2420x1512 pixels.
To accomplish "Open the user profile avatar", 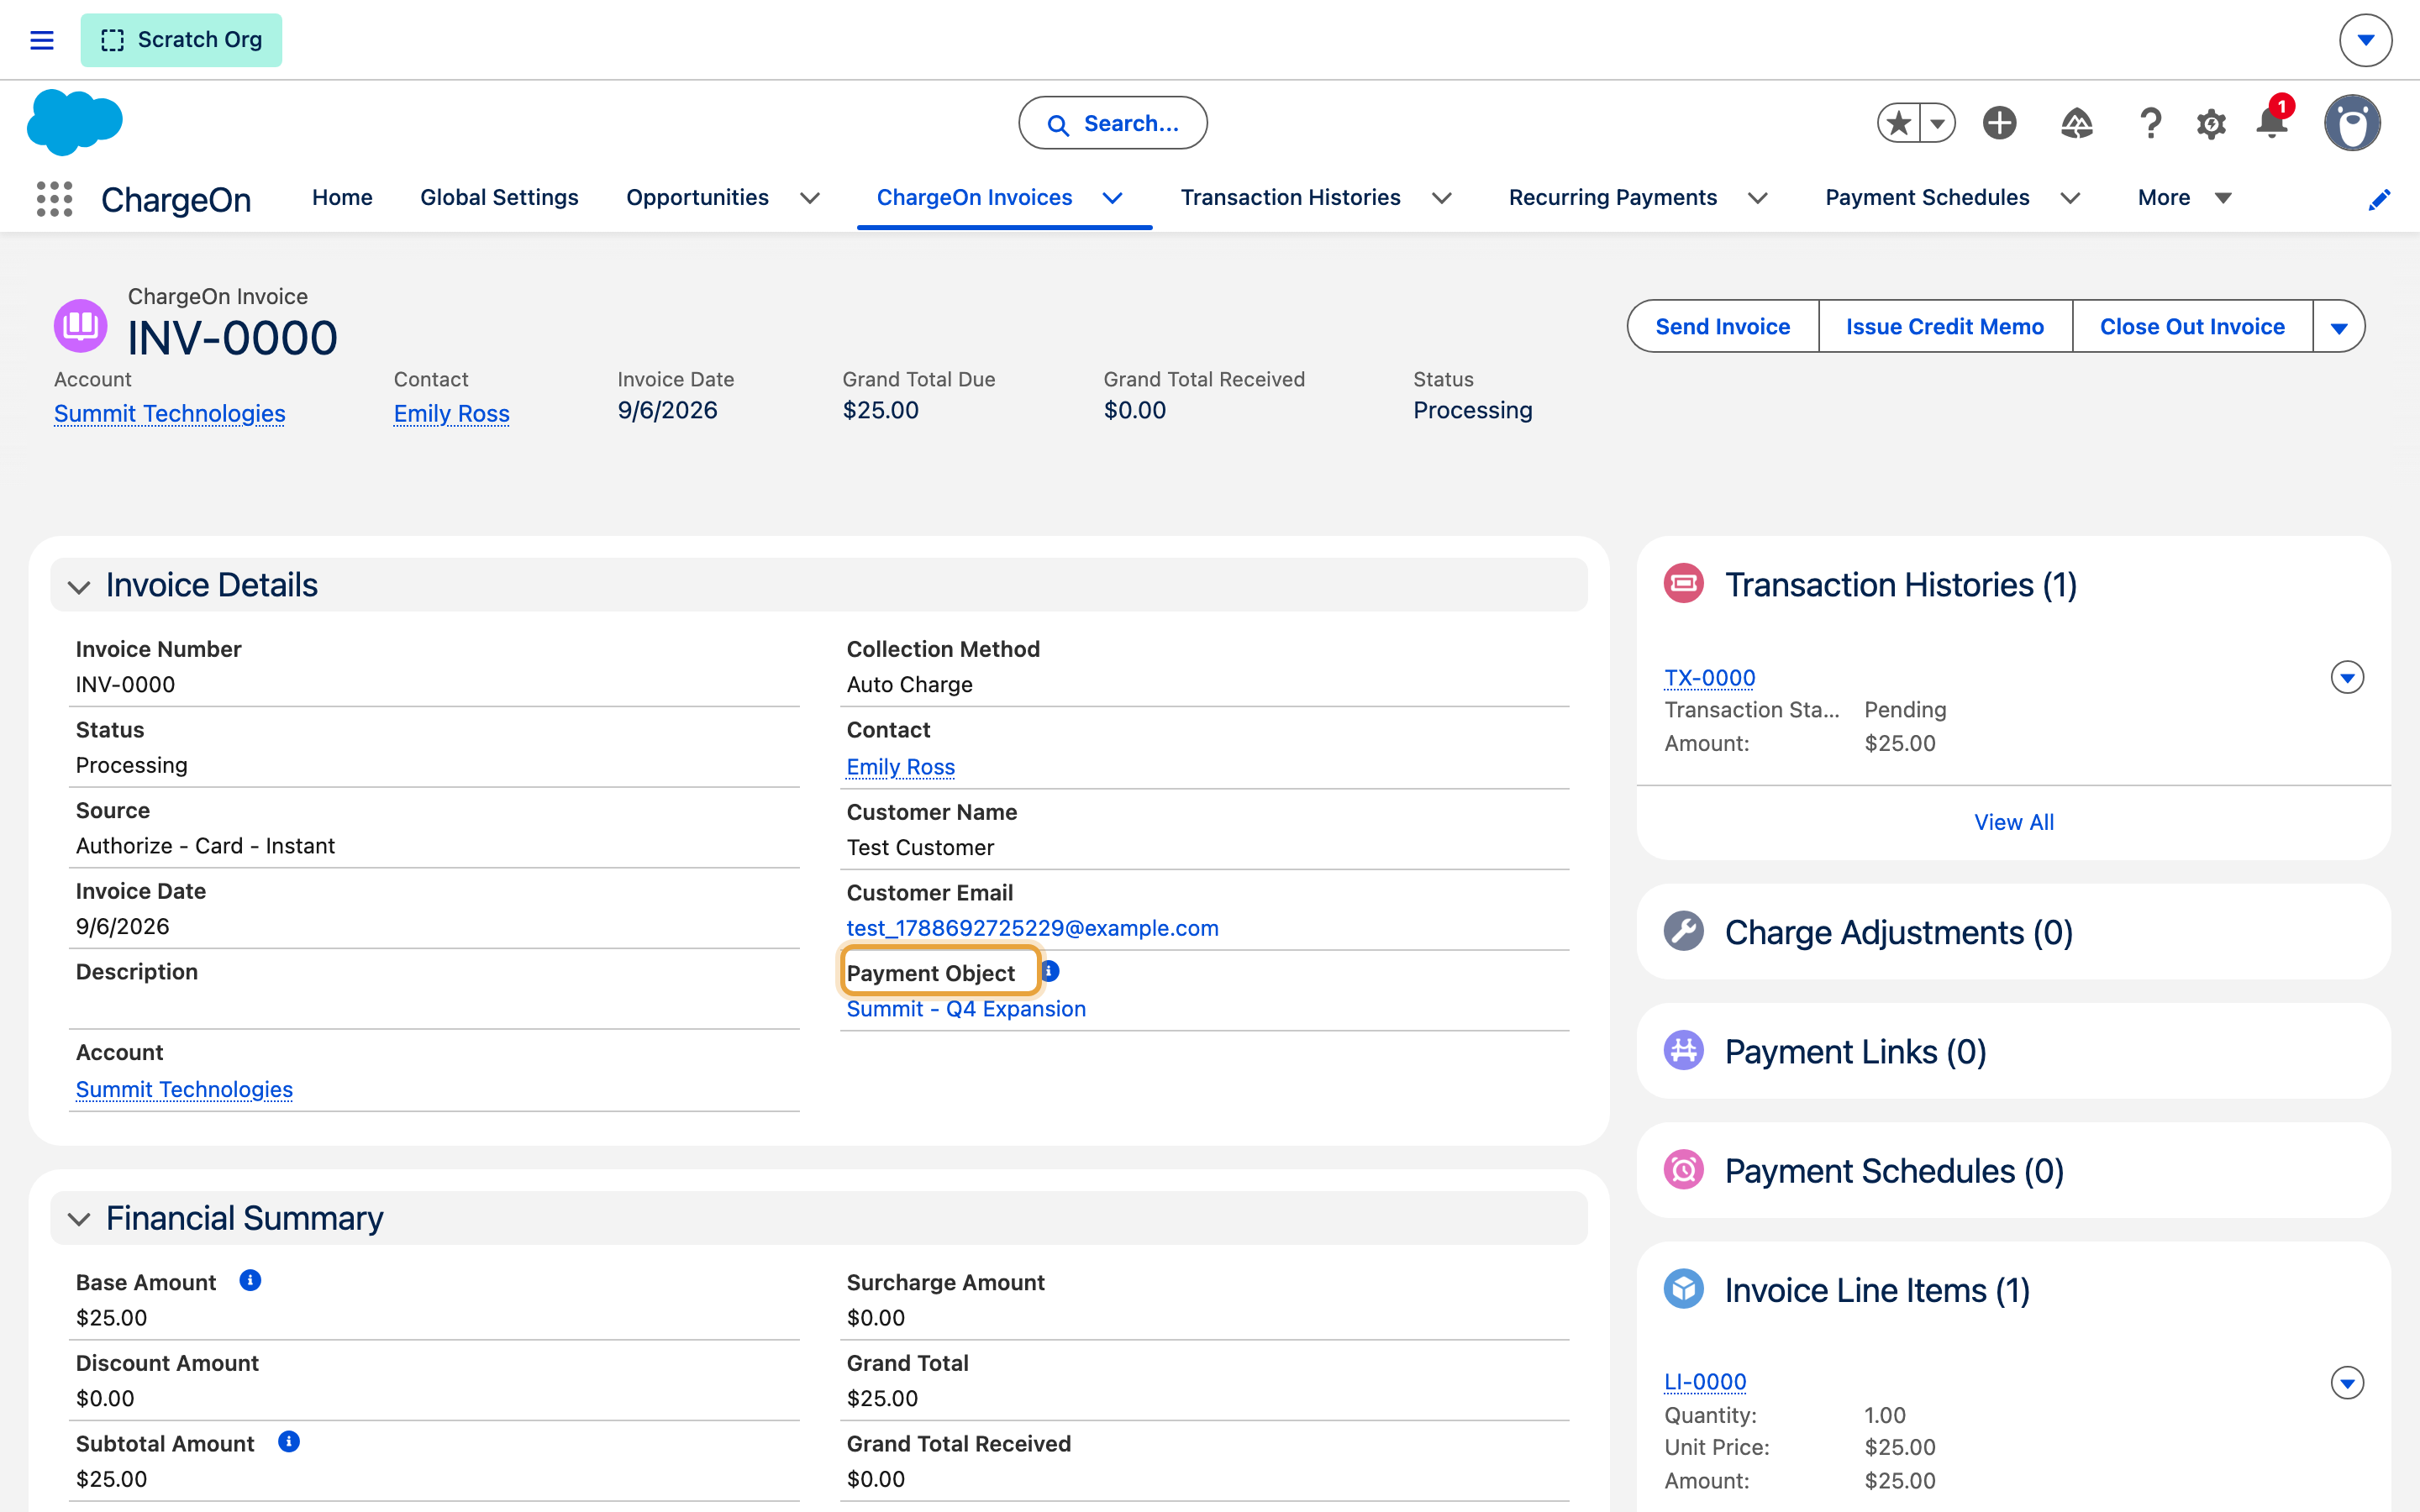I will [2352, 123].
